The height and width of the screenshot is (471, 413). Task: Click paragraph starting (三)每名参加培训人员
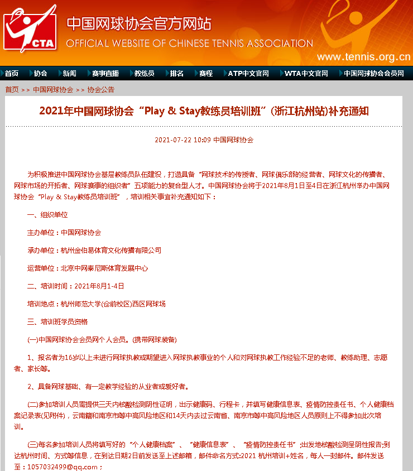(x=202, y=456)
